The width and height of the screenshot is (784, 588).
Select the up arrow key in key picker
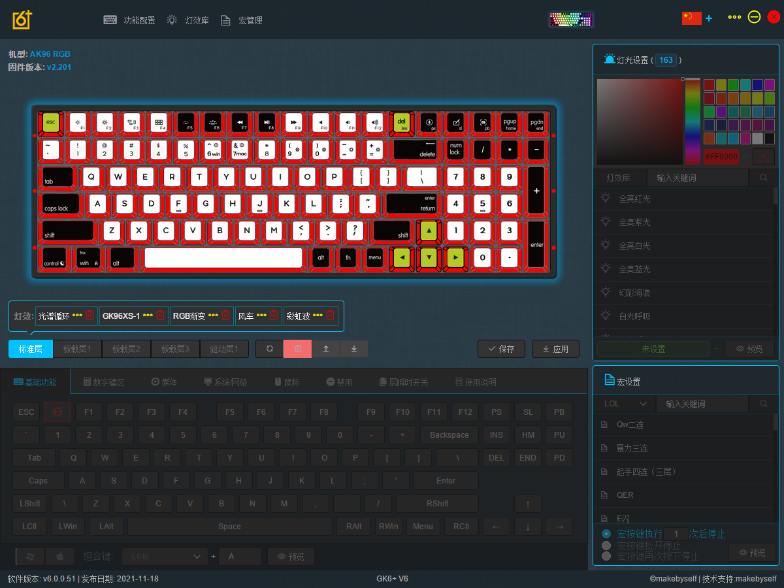pyautogui.click(x=528, y=504)
